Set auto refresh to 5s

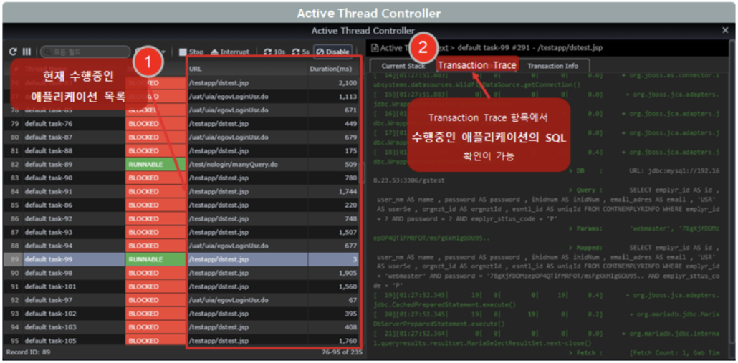coord(301,52)
